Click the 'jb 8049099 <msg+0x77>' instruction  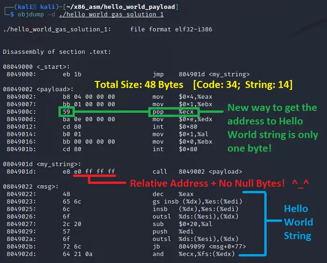point(199,247)
